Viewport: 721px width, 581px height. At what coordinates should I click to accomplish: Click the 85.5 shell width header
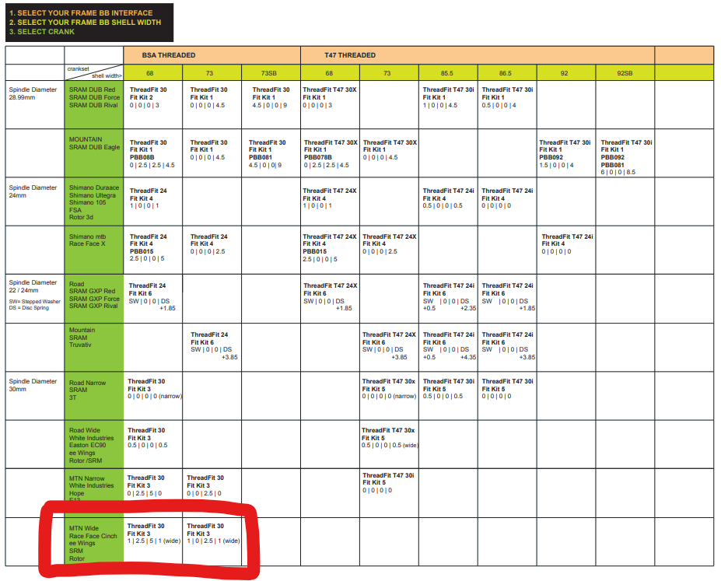[448, 73]
